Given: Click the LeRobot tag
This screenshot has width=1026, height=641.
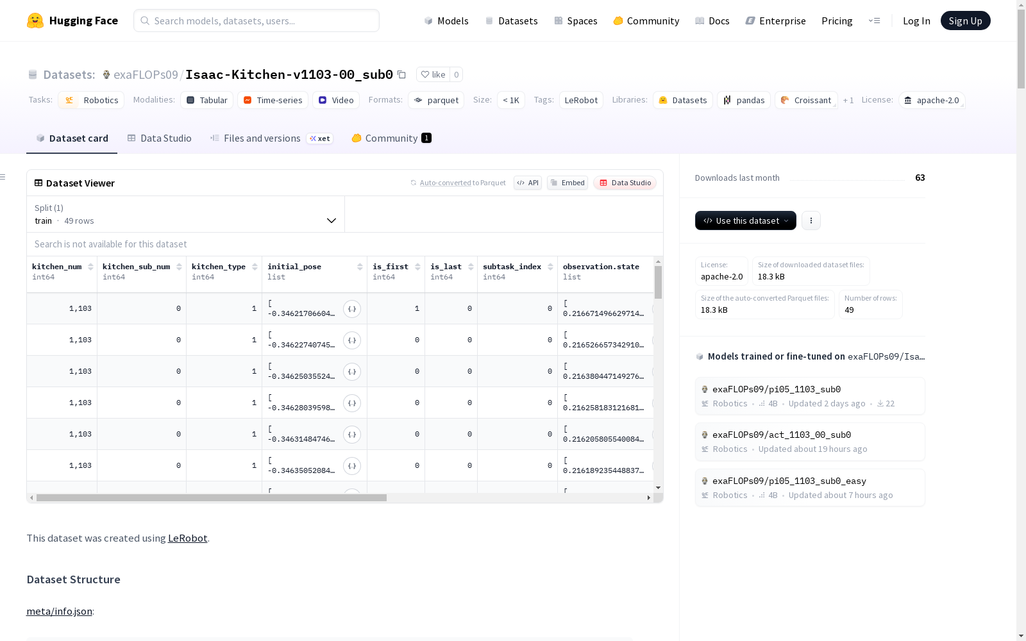Looking at the screenshot, I should pyautogui.click(x=581, y=100).
